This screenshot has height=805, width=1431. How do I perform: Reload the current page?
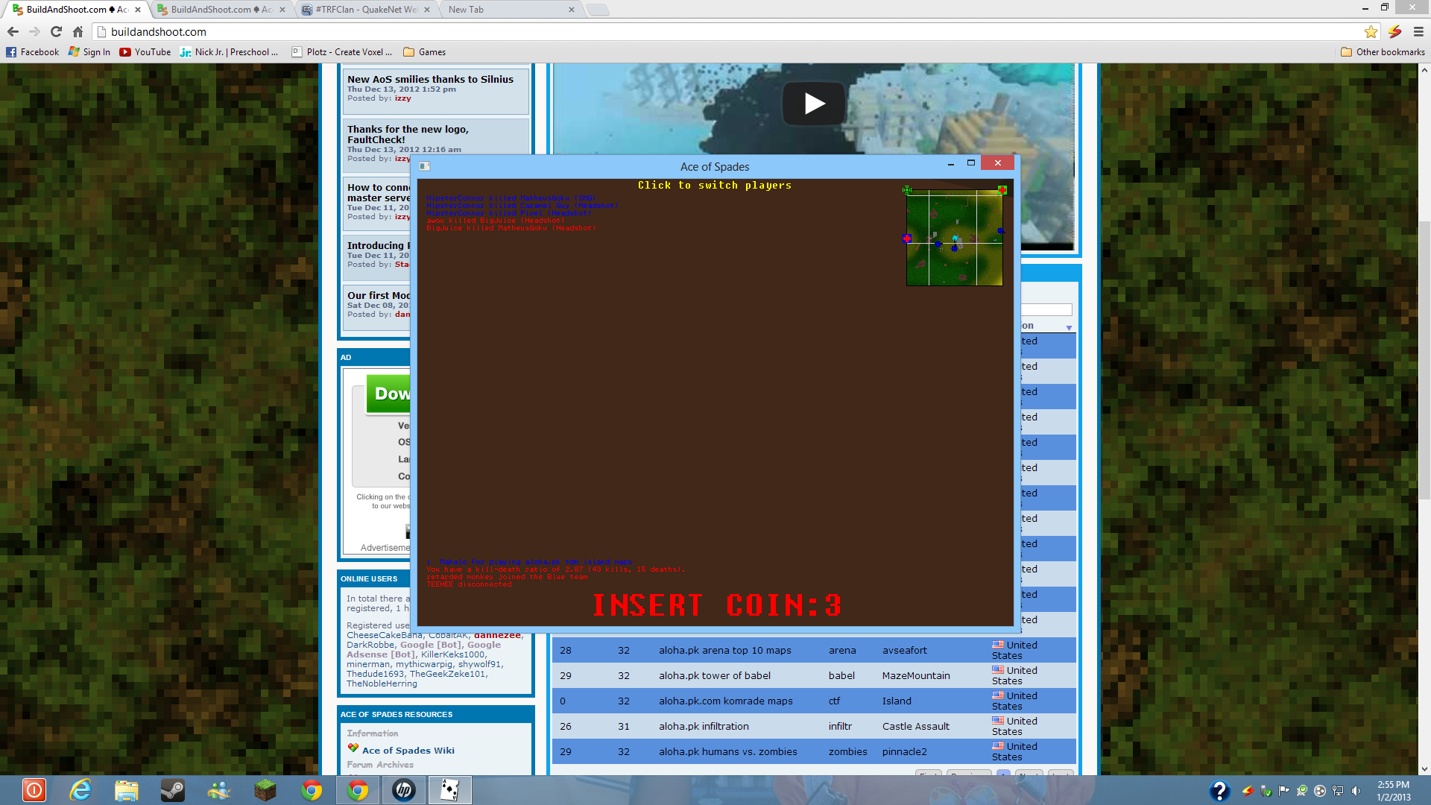tap(56, 31)
